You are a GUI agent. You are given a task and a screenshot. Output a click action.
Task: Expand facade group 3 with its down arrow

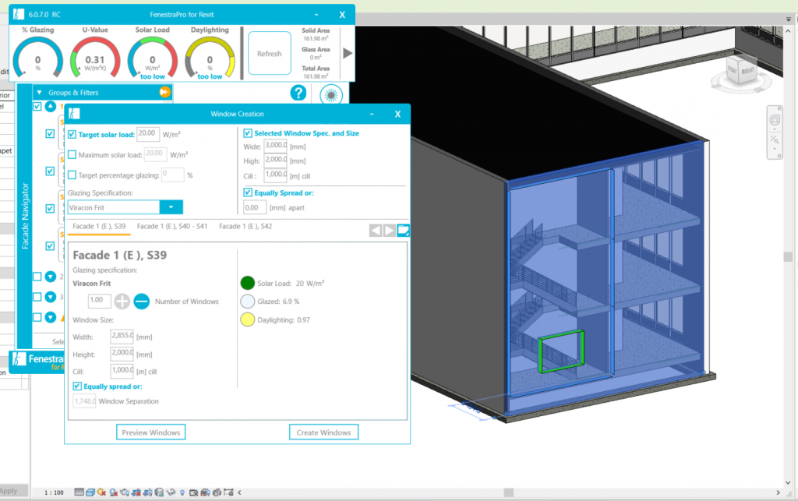tap(50, 297)
